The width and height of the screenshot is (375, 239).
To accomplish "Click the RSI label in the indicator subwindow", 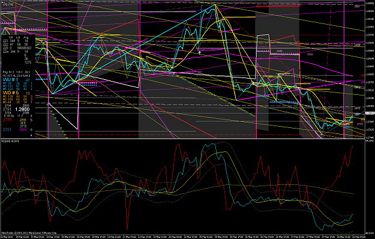I will pos(11,141).
